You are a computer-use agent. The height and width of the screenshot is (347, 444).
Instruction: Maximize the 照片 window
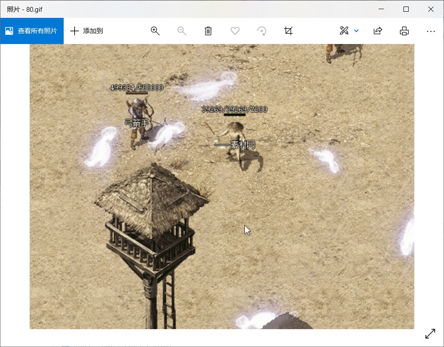406,9
